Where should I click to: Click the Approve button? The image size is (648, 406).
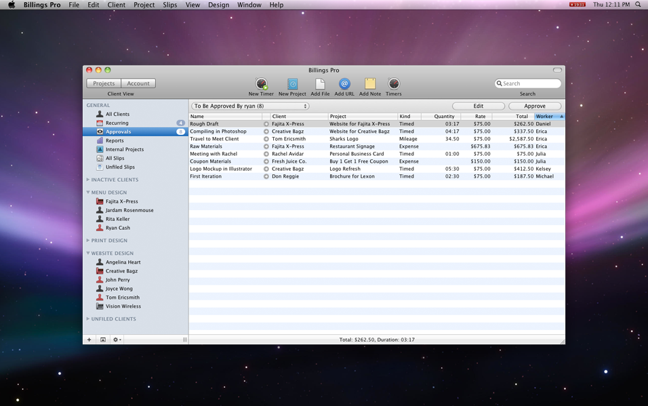(x=535, y=106)
